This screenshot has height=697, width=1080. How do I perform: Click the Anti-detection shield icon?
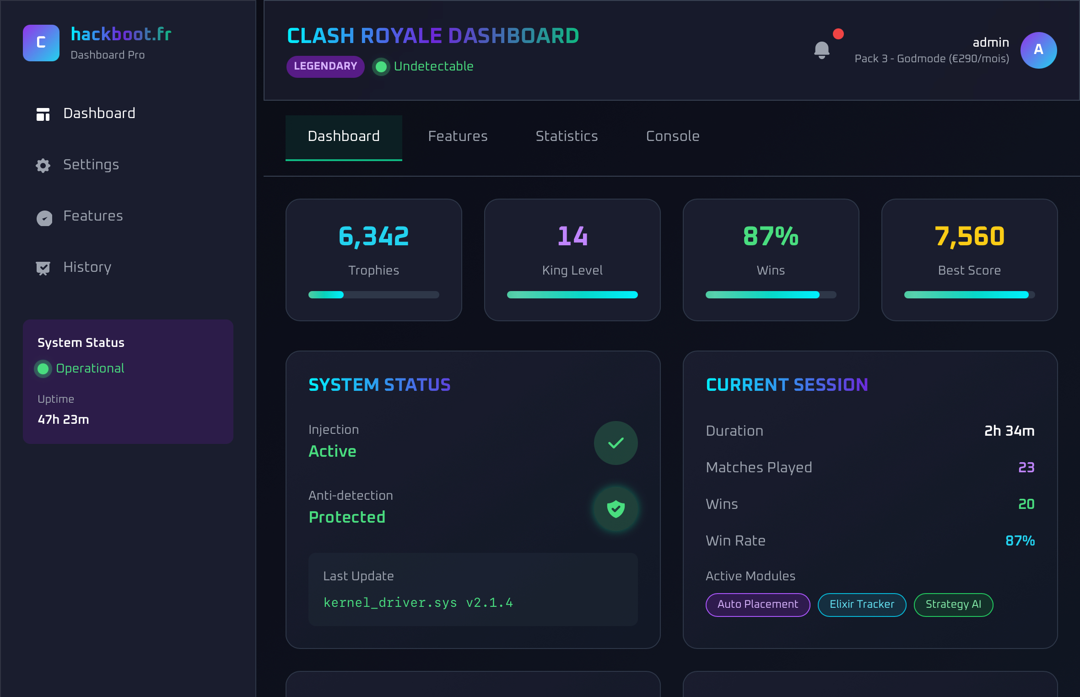coord(616,509)
